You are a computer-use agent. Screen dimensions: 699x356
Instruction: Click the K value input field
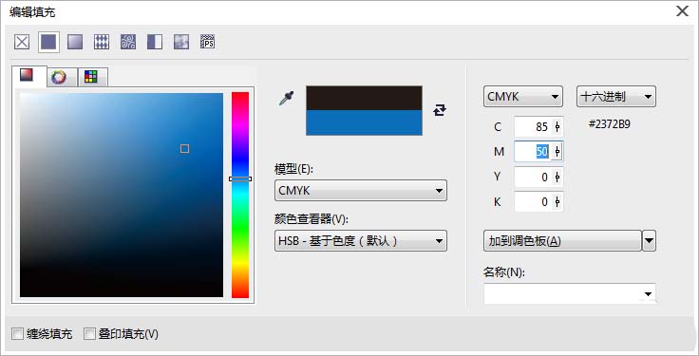coord(533,202)
